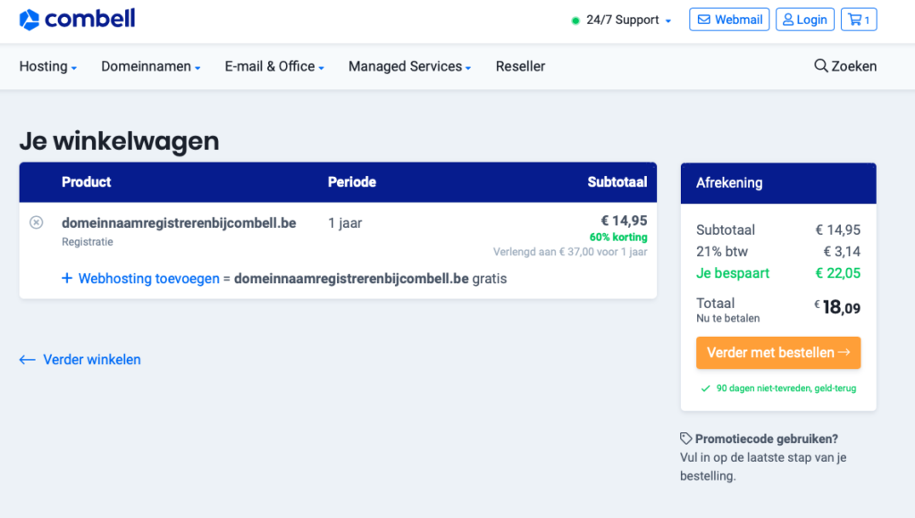Click the total amount € 18,09

[x=837, y=307]
